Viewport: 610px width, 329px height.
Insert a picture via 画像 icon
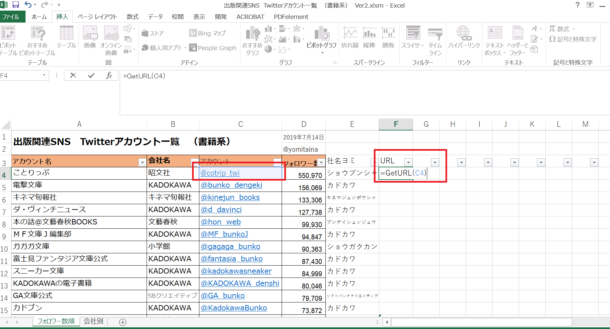(x=90, y=37)
